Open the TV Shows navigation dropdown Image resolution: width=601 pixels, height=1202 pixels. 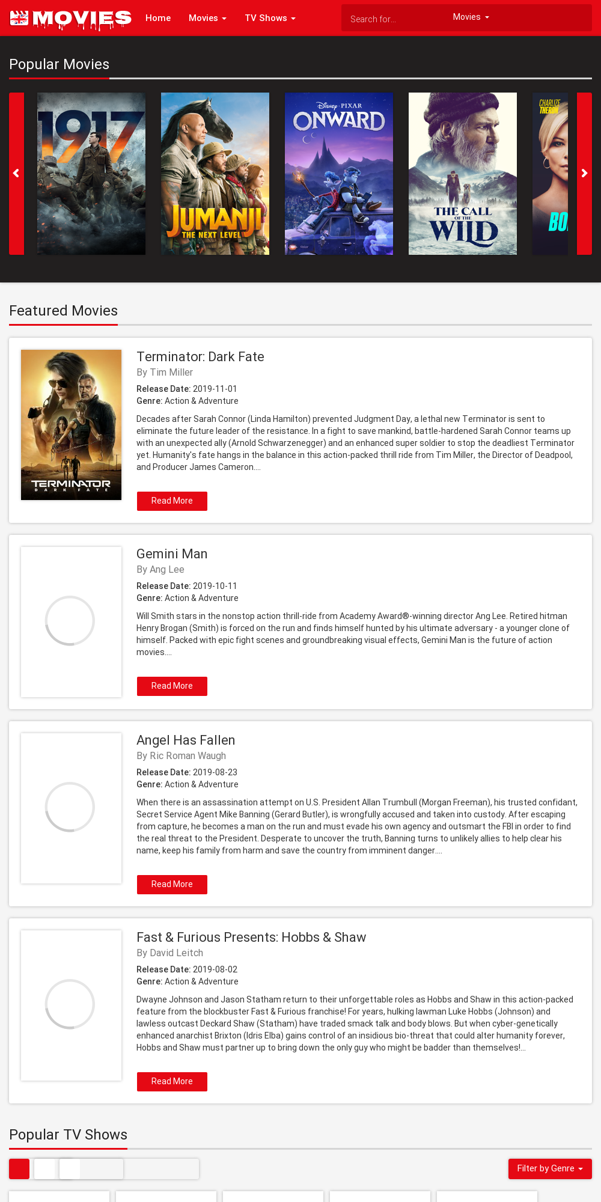point(270,18)
